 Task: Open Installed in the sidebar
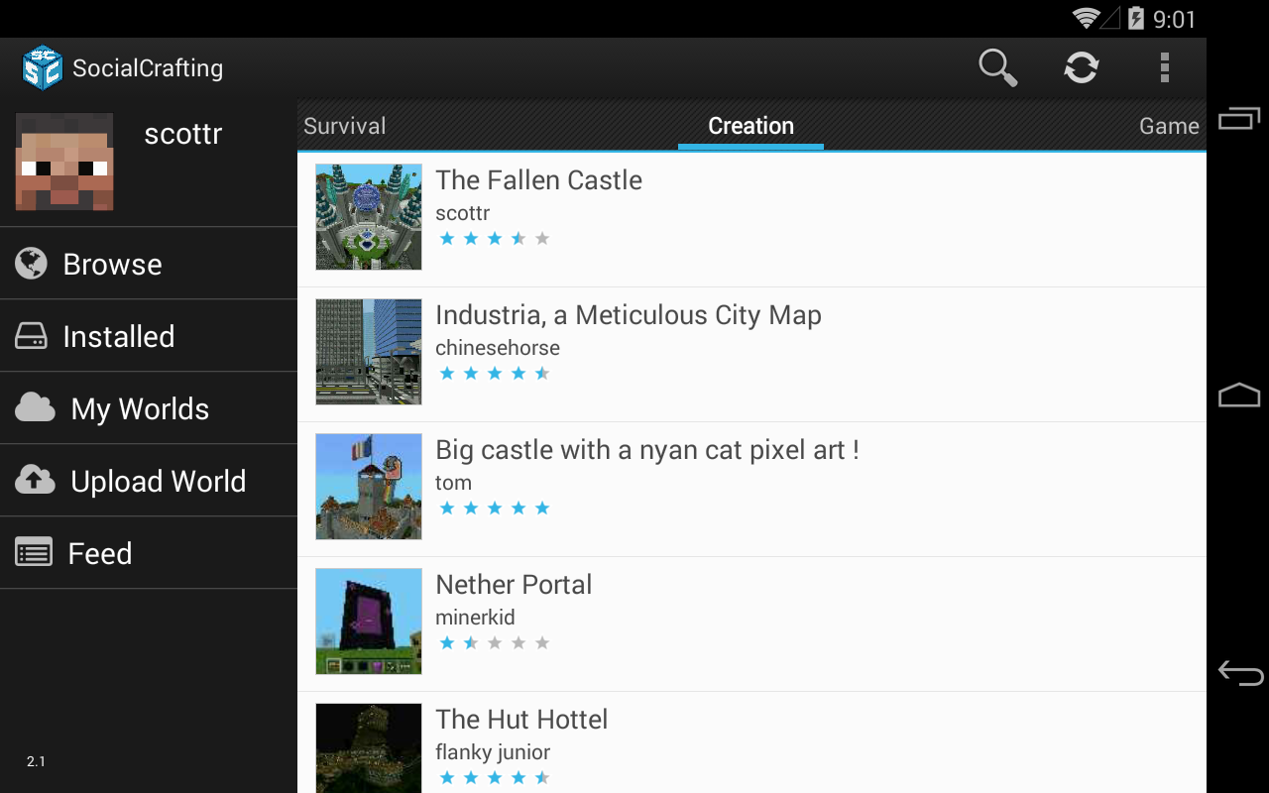click(149, 336)
